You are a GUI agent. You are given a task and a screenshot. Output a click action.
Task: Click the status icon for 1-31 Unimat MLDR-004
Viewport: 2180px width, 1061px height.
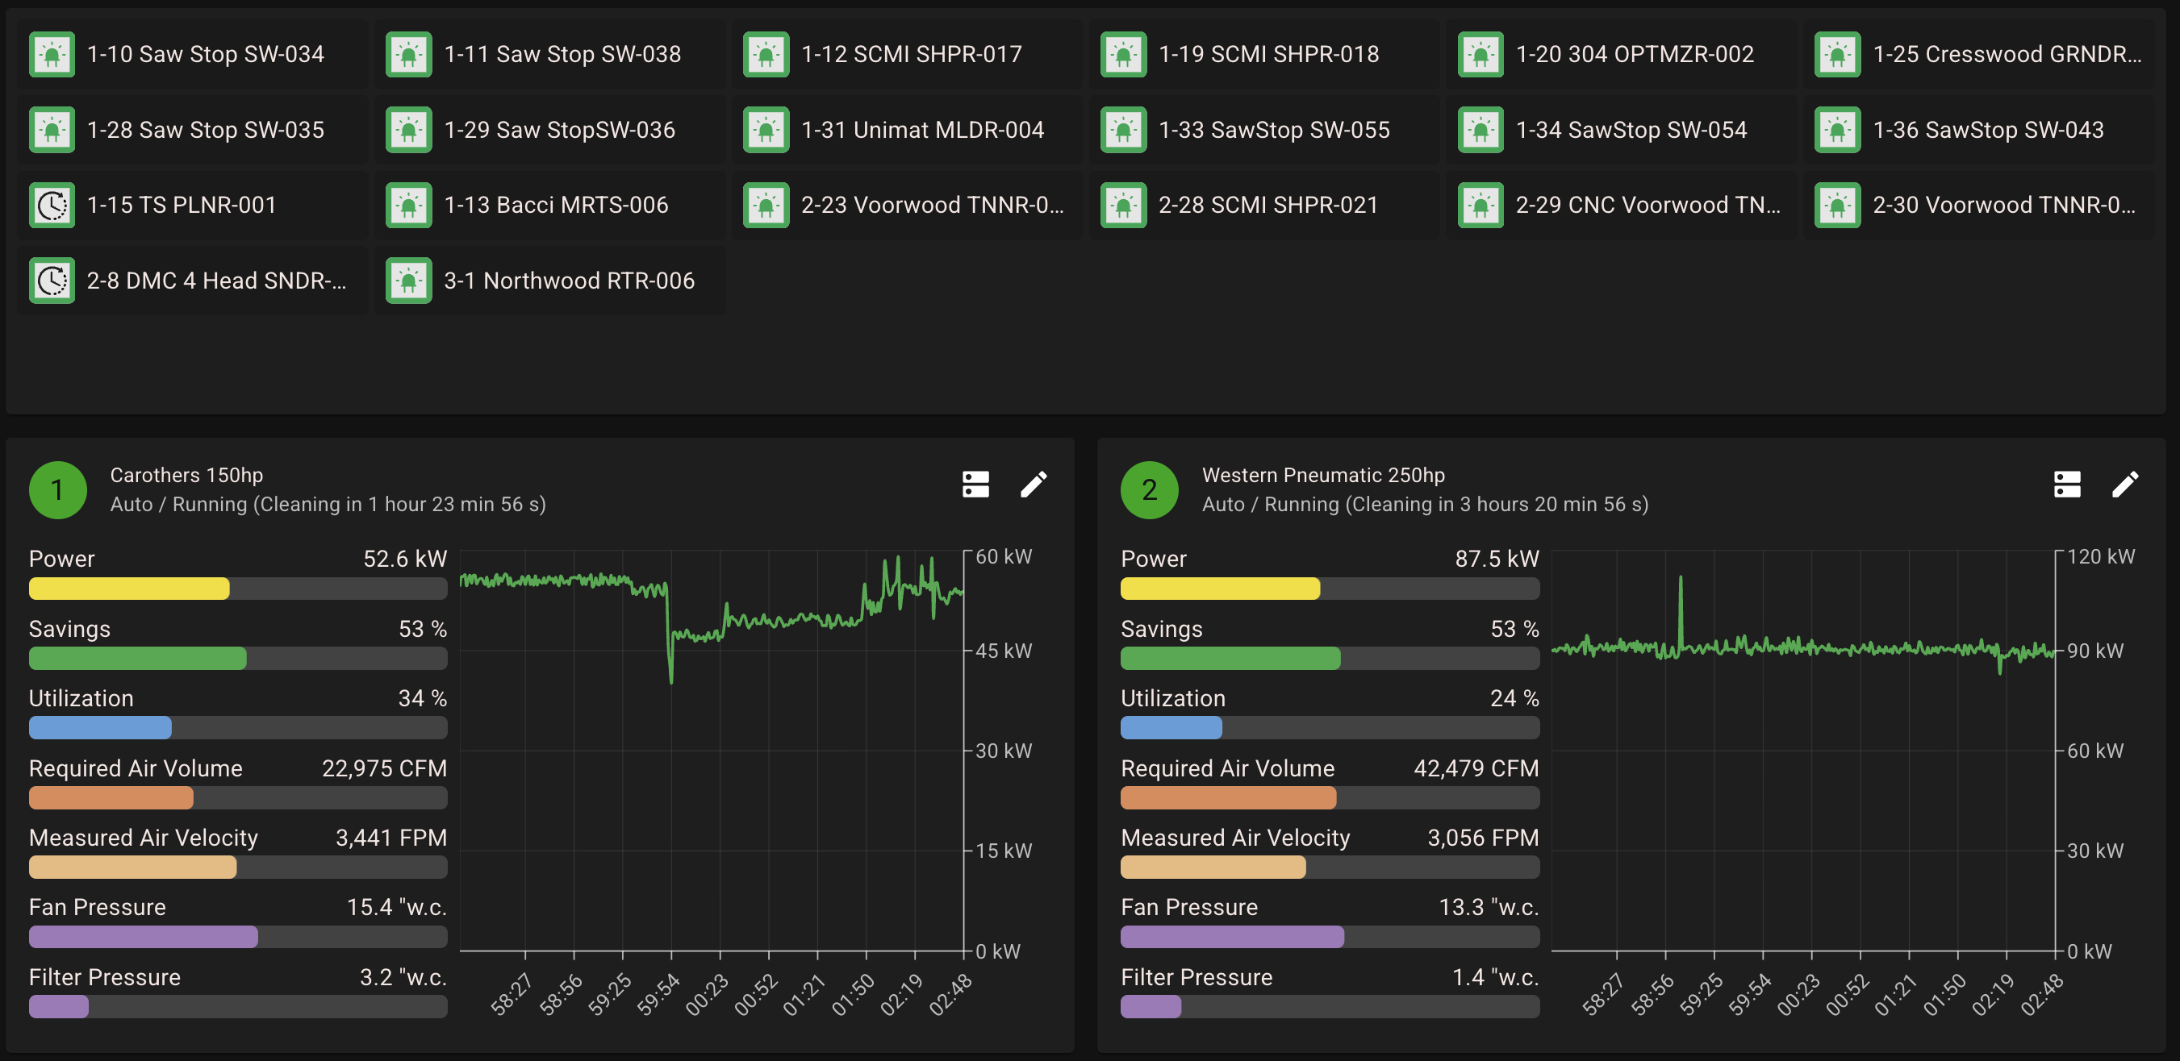pos(766,129)
